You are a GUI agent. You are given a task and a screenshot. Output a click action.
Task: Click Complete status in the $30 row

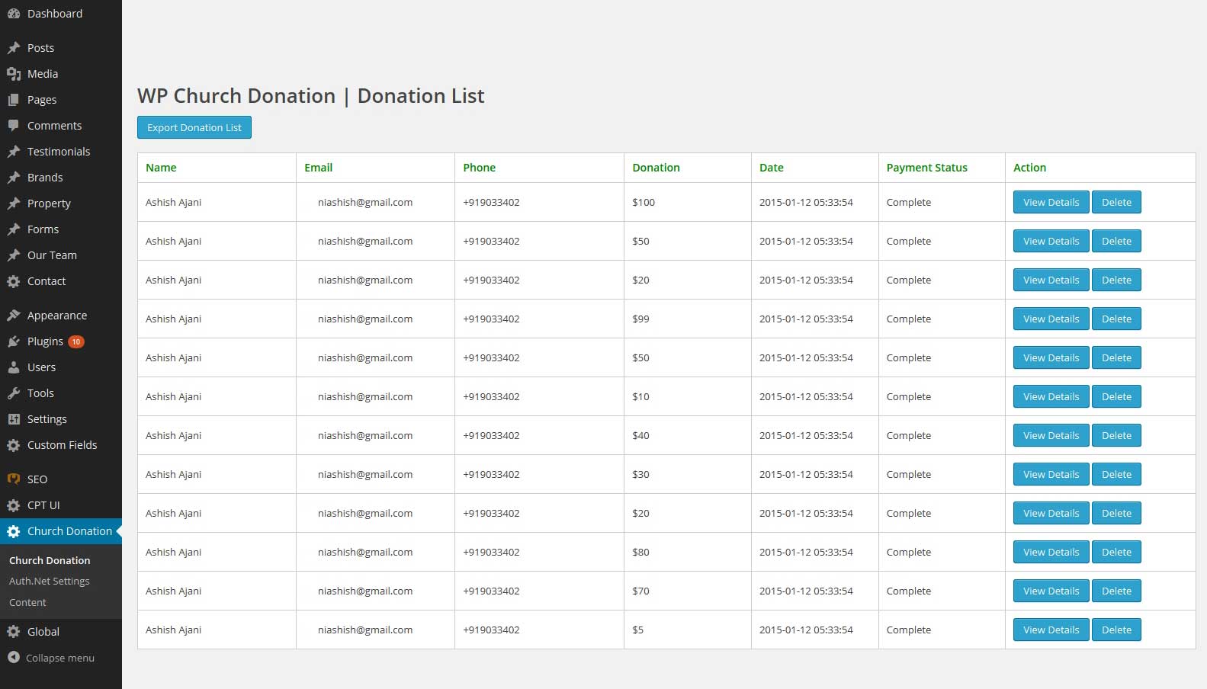click(x=908, y=474)
